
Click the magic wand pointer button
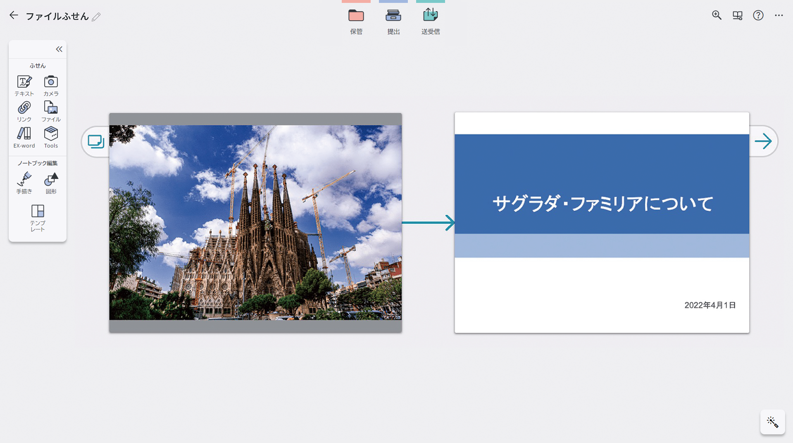click(x=772, y=422)
